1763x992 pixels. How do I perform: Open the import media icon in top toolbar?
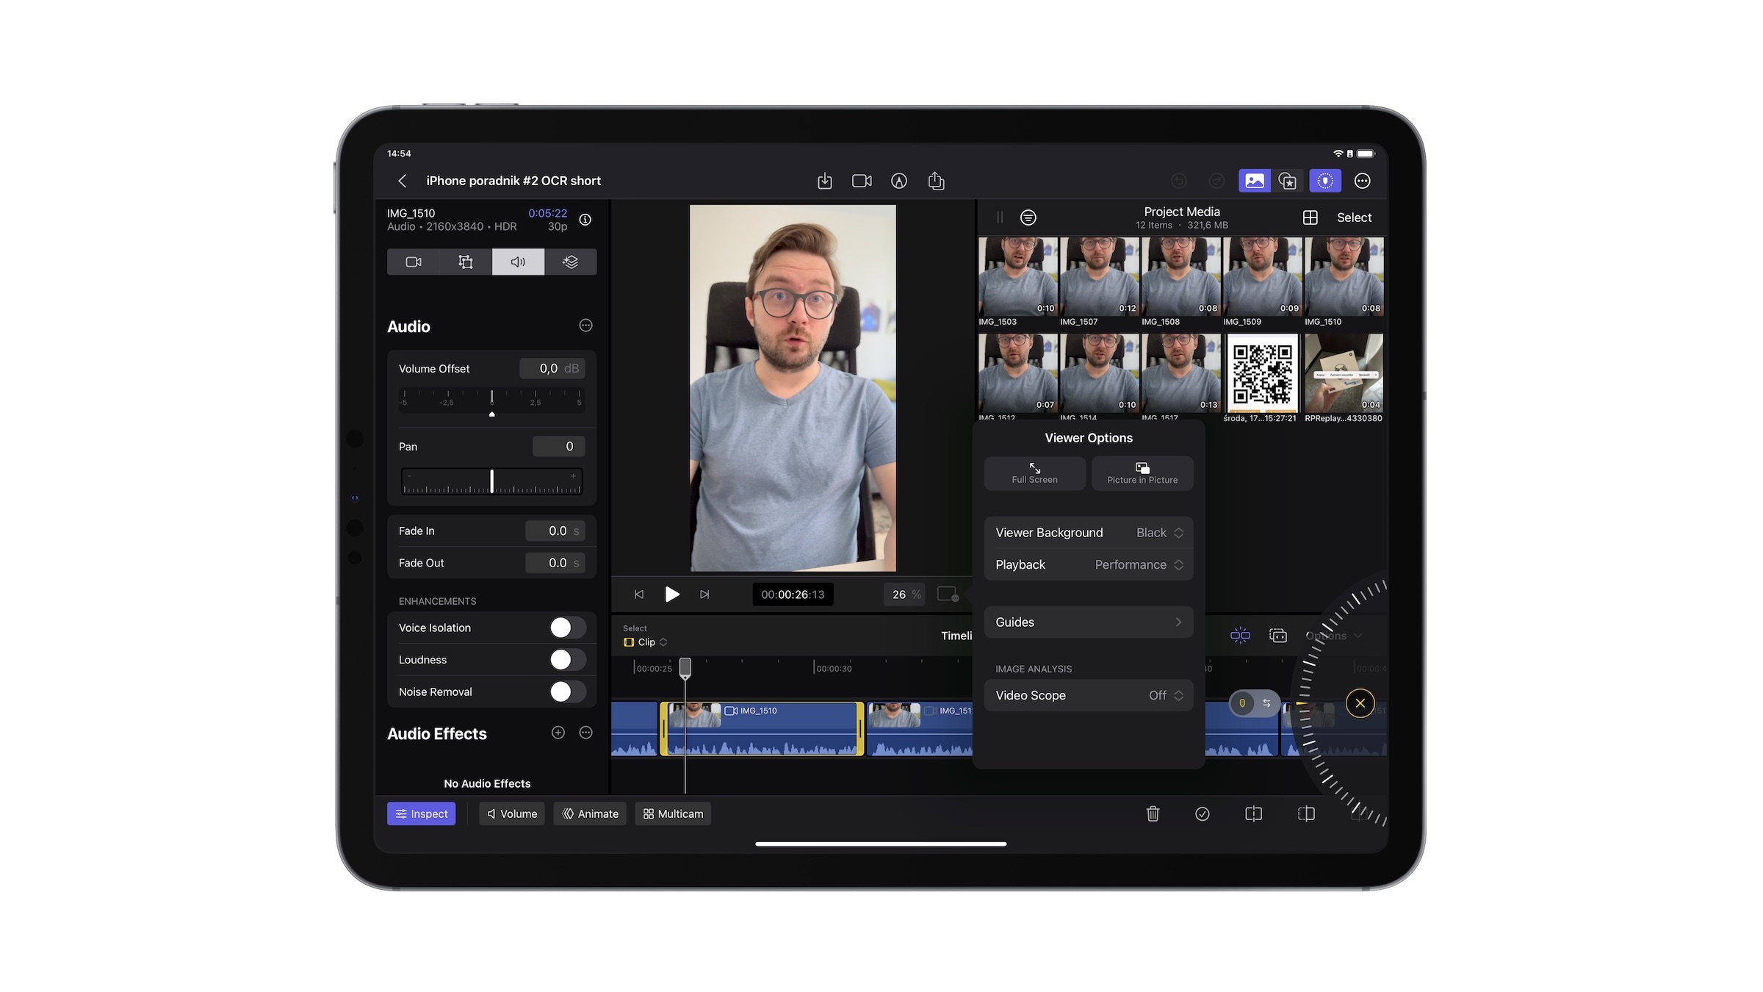[825, 181]
